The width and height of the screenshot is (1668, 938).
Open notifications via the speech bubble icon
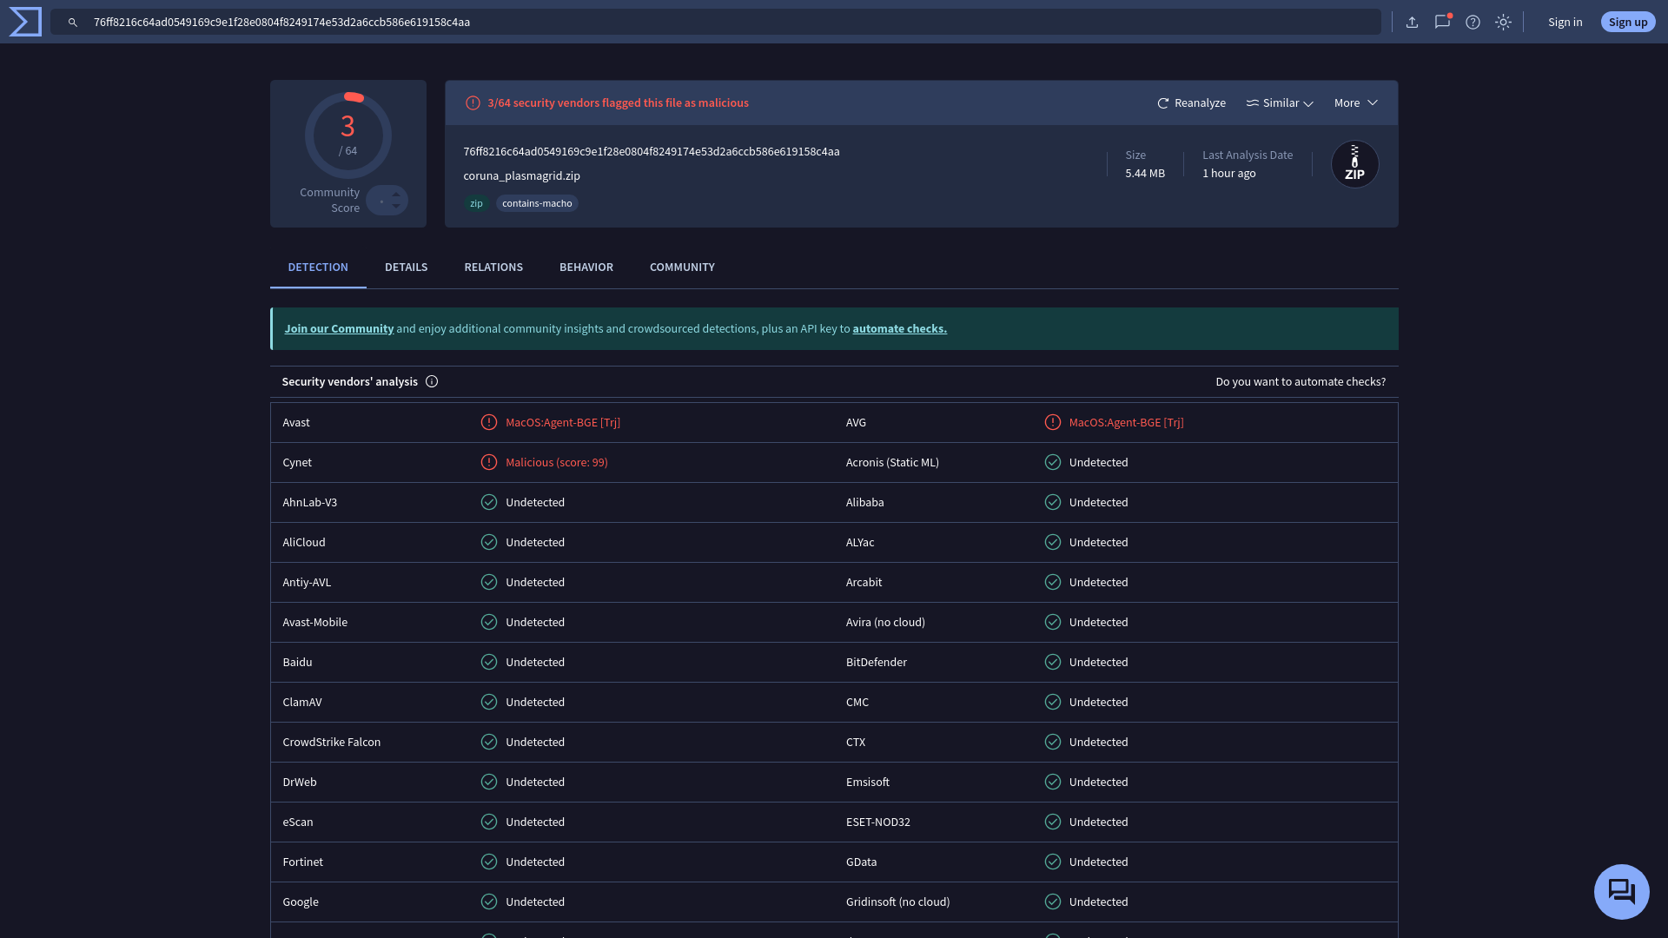[x=1442, y=22]
